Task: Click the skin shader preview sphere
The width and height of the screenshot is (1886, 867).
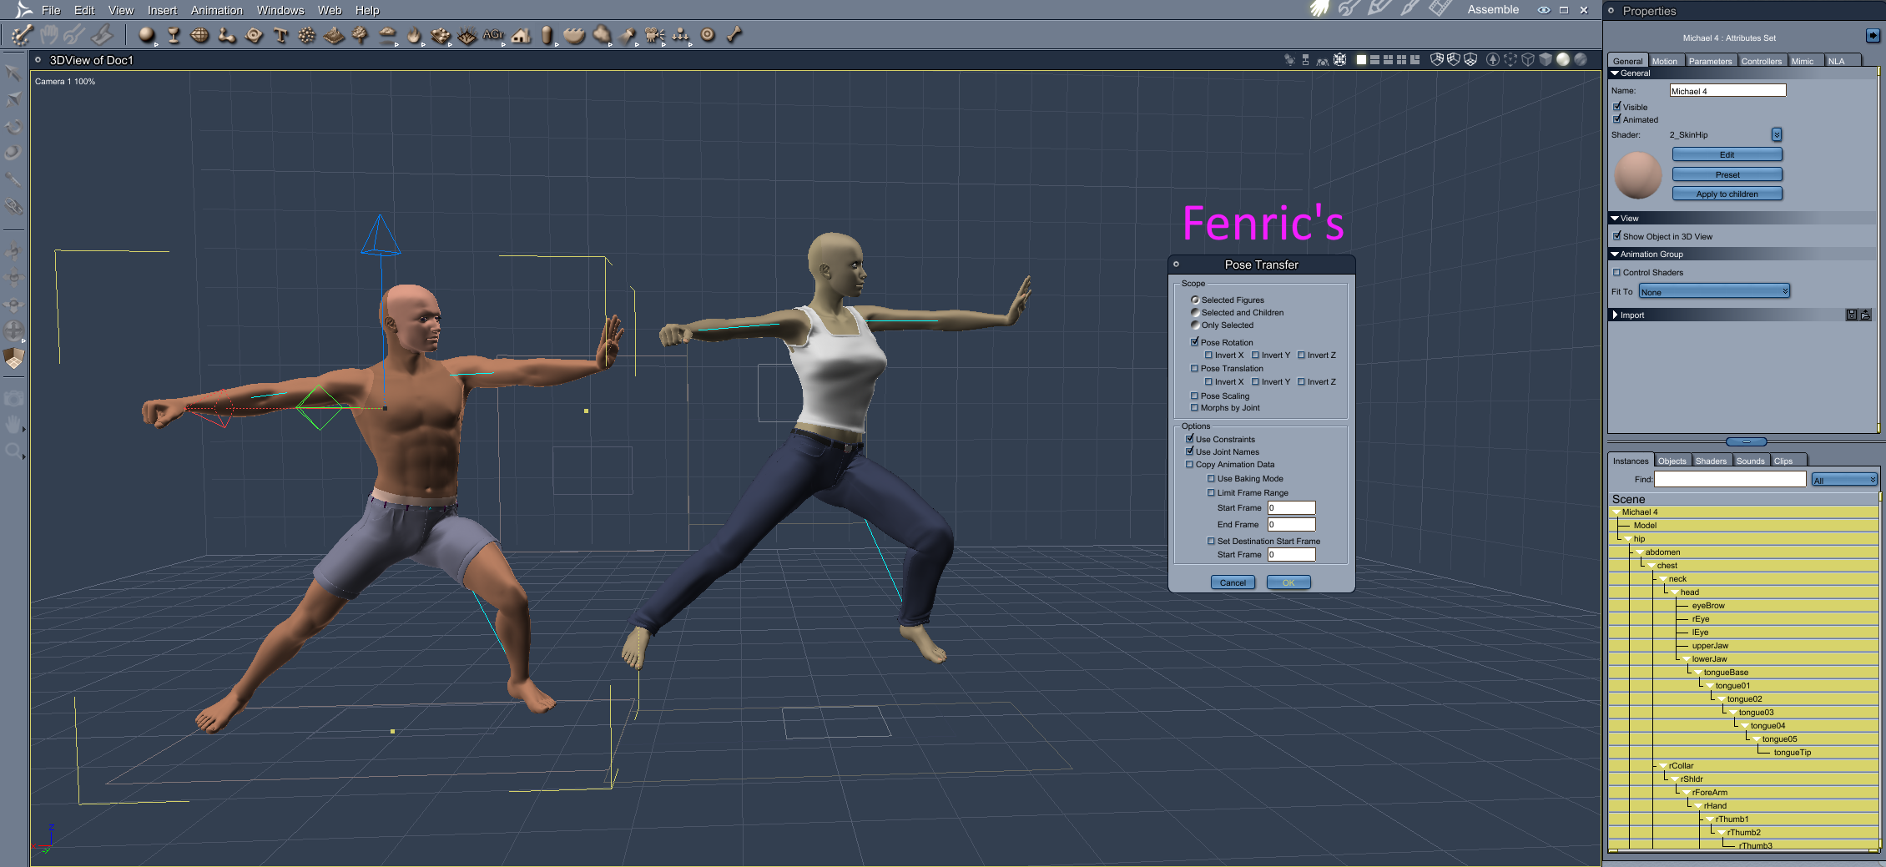Action: [1638, 175]
